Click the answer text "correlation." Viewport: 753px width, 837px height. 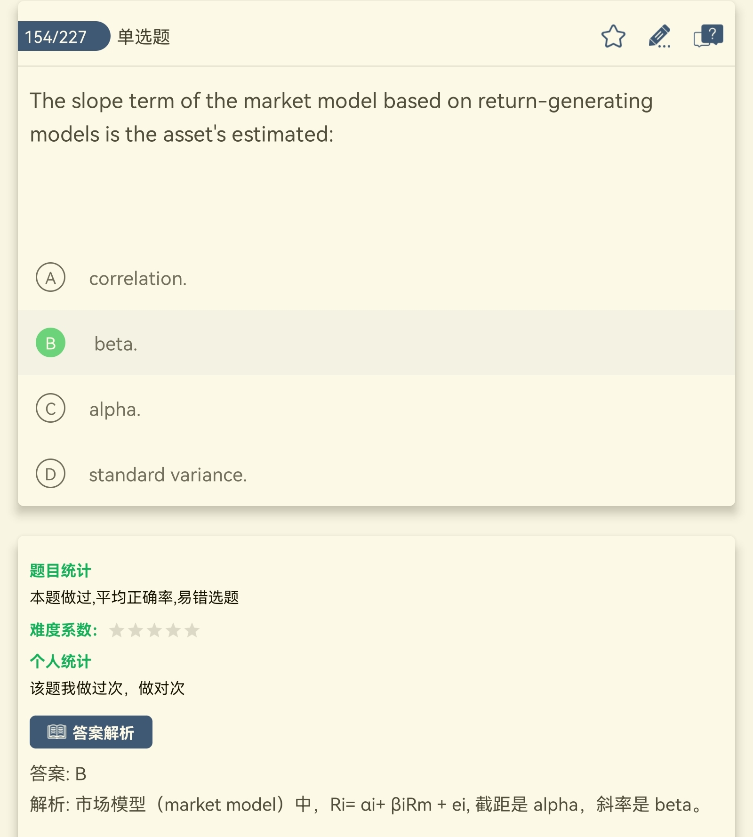point(138,279)
